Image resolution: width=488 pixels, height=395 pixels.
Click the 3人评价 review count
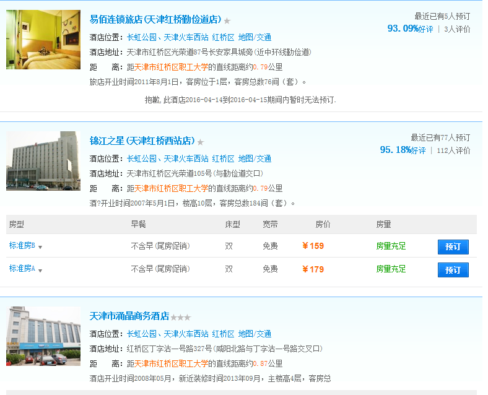pyautogui.click(x=457, y=29)
